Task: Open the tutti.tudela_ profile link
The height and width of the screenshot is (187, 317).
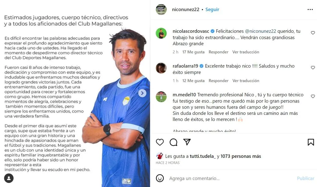Action: click(x=202, y=156)
